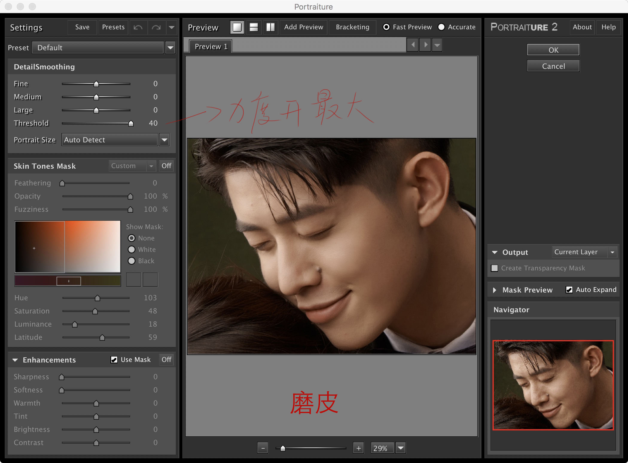628x463 pixels.
Task: Select vertical split preview icon
Action: click(x=270, y=27)
